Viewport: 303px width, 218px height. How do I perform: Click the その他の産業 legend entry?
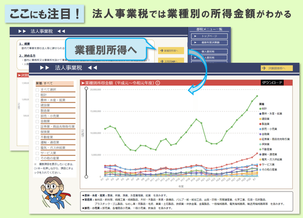click(268, 170)
